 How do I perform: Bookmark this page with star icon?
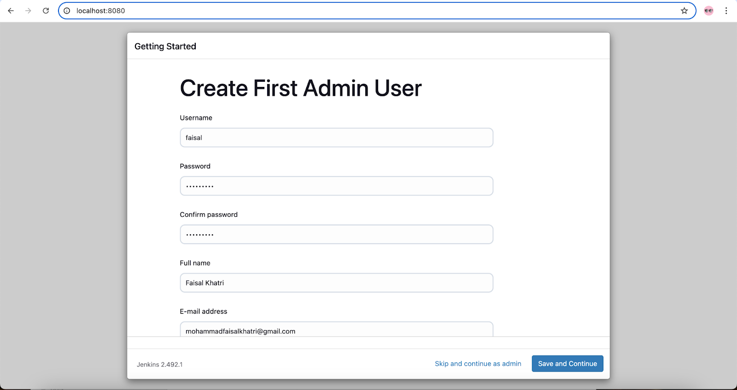tap(684, 11)
